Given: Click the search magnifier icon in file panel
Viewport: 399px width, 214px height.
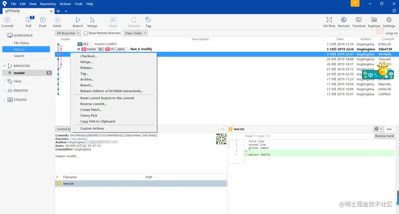Looking at the screenshot, I should click(223, 129).
